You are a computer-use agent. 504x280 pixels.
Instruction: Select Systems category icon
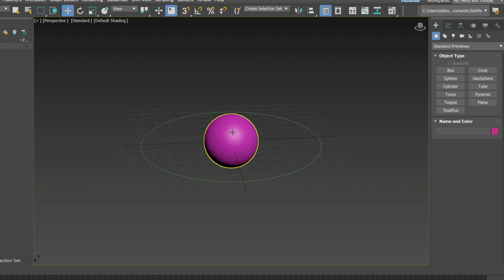[x=488, y=36]
